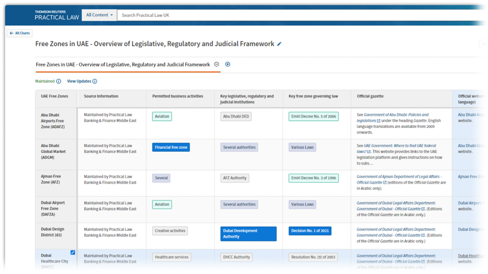Open Various Laws tag in ADGM row
This screenshot has height=274, width=488.
(x=302, y=147)
